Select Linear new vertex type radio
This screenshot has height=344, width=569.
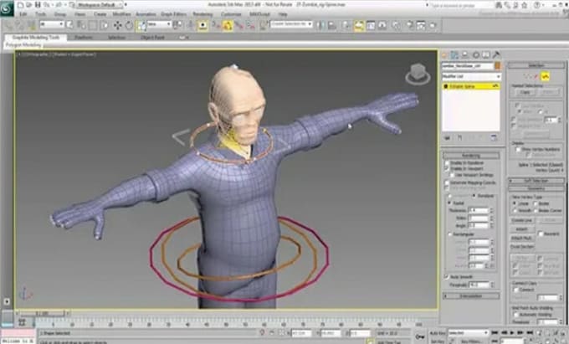[x=515, y=203]
